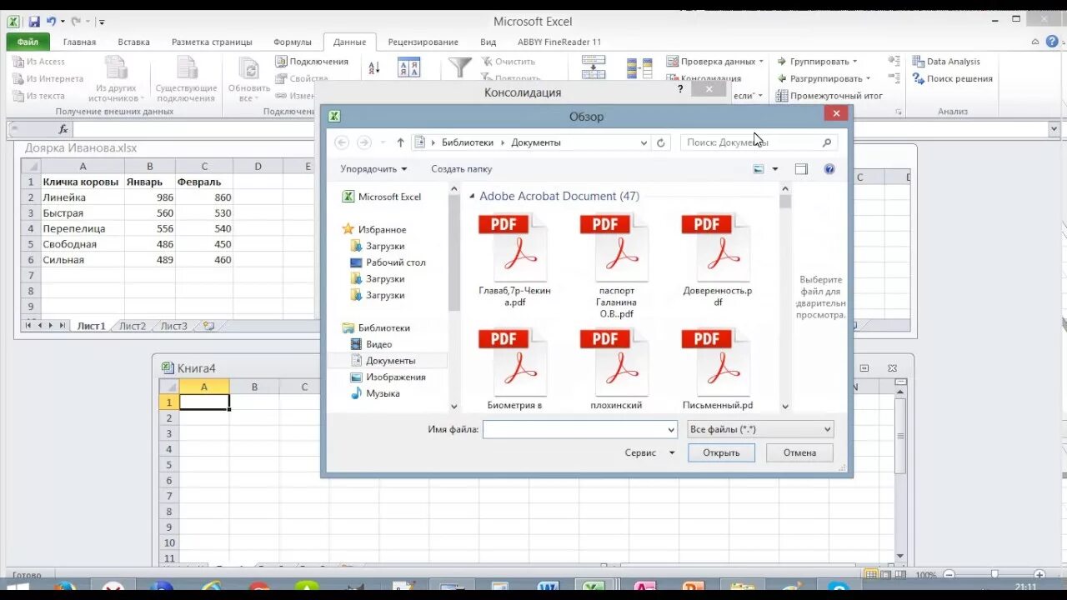Select Документы in the navigation tree
Image resolution: width=1067 pixels, height=600 pixels.
tap(390, 361)
